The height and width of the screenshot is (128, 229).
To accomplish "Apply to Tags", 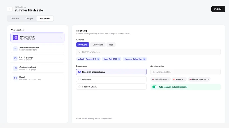I will tap(111, 45).
